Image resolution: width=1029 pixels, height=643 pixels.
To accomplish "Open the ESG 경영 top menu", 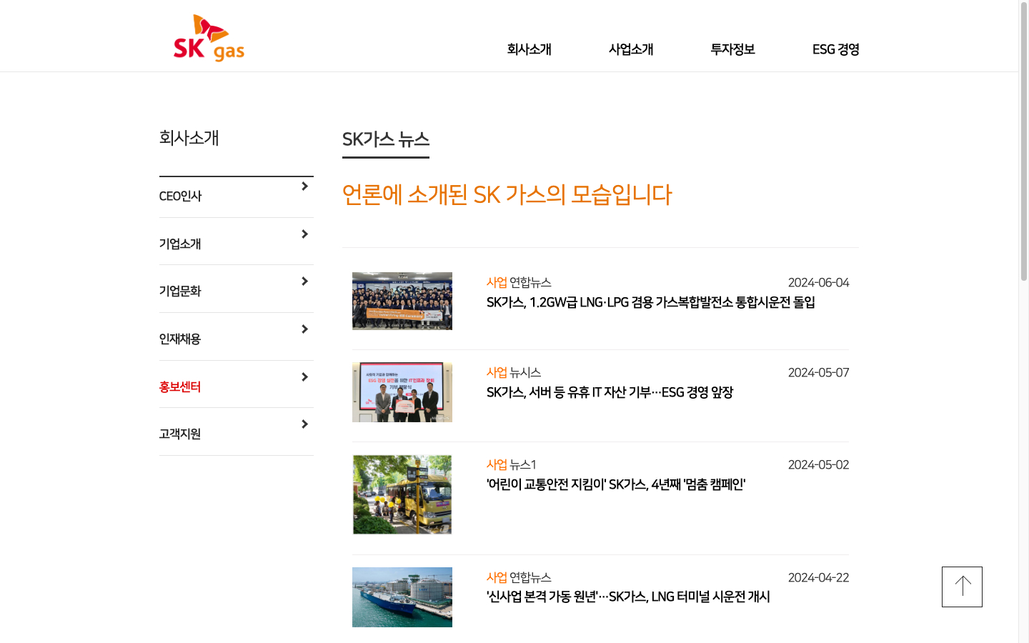I will [835, 49].
